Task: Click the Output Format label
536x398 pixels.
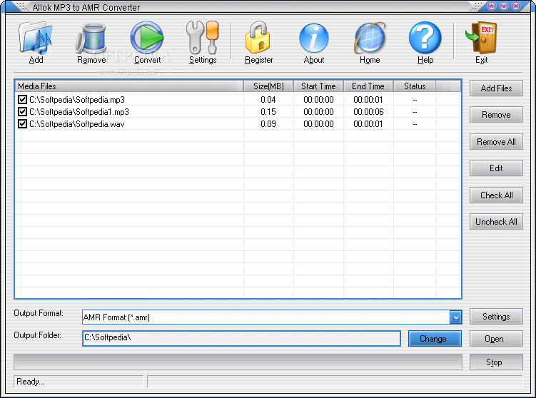Action: point(39,313)
